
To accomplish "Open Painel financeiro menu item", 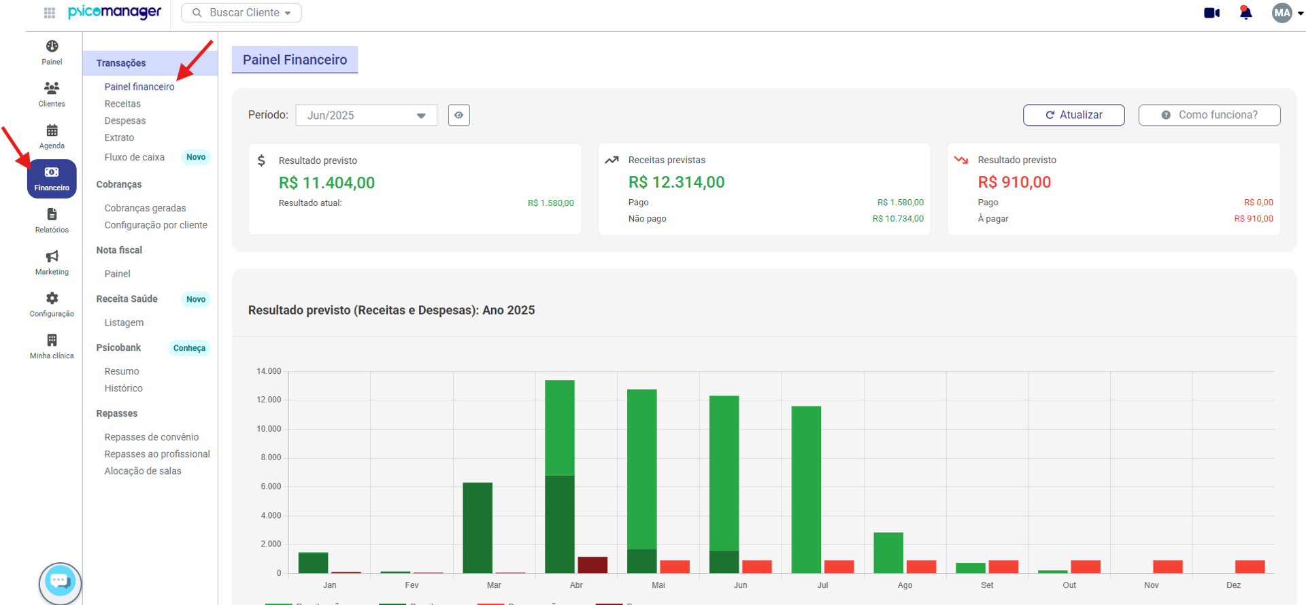I will pyautogui.click(x=139, y=86).
